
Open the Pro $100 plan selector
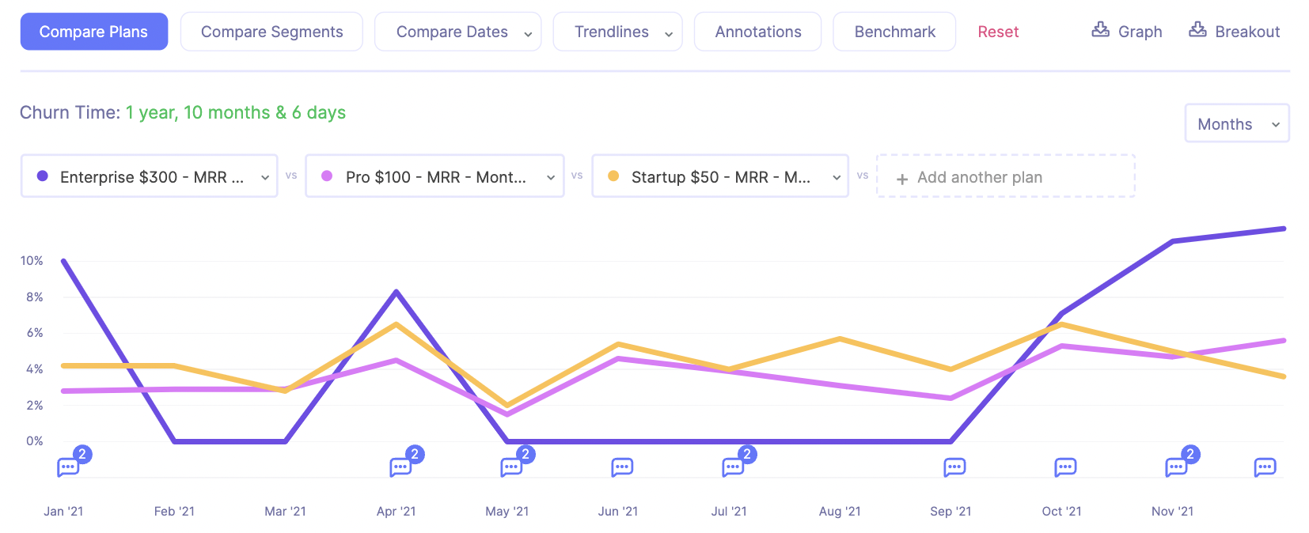(434, 176)
